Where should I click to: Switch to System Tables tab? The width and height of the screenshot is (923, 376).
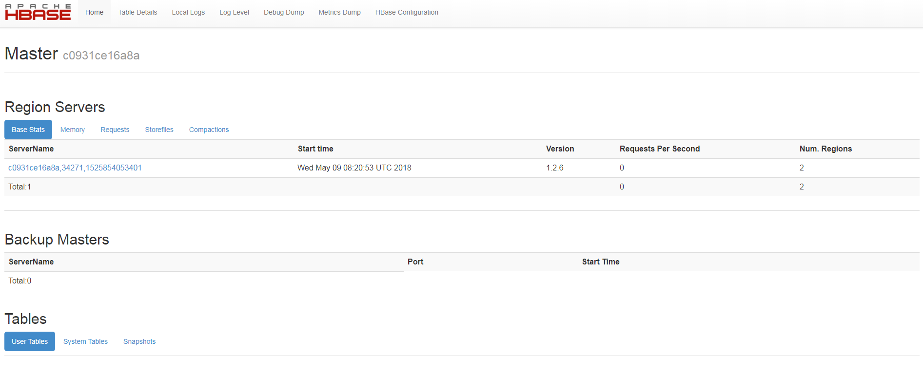(x=85, y=341)
